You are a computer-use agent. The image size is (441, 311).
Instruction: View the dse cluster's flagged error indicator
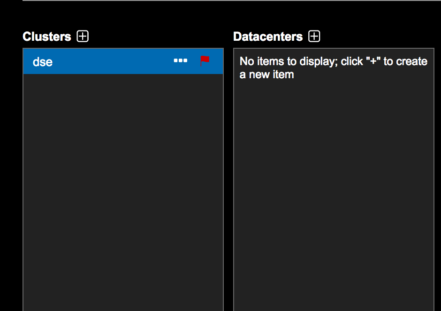[205, 61]
